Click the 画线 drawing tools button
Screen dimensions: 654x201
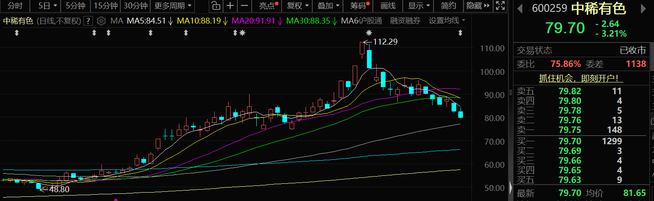[388, 6]
